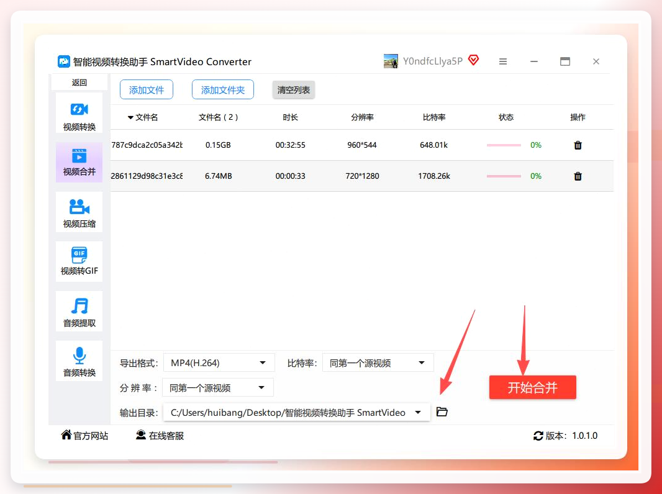Click the 时长 column header

[x=291, y=117]
